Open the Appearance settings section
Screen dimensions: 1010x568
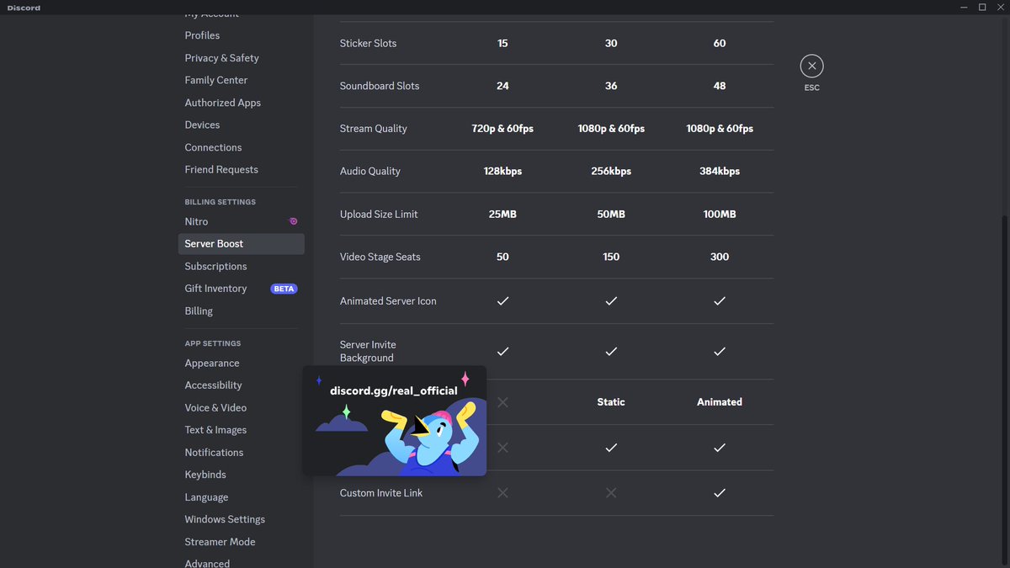click(211, 363)
